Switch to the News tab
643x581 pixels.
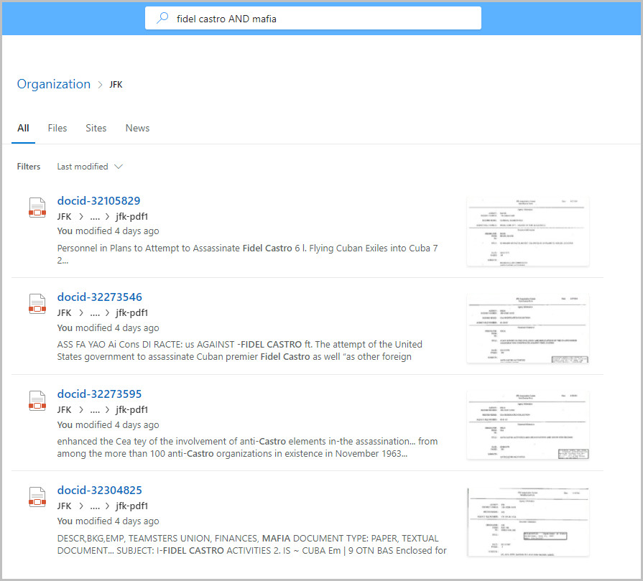click(137, 128)
